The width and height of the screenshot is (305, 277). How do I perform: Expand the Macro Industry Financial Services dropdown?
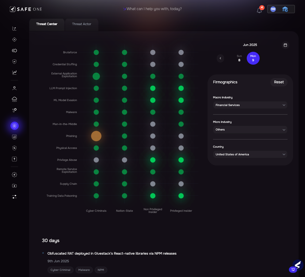[x=250, y=105]
